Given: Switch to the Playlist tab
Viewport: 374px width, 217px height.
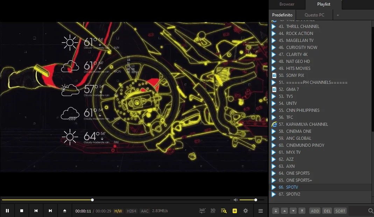Looking at the screenshot, I should coord(324,4).
